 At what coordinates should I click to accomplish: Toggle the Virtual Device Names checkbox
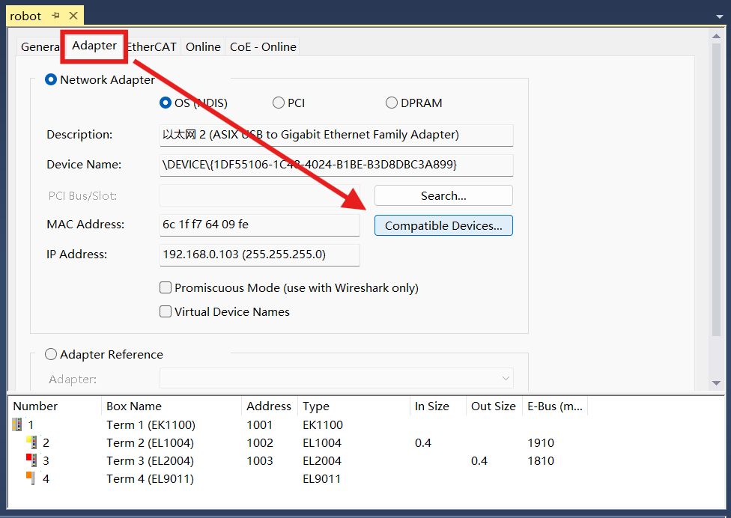[x=166, y=312]
